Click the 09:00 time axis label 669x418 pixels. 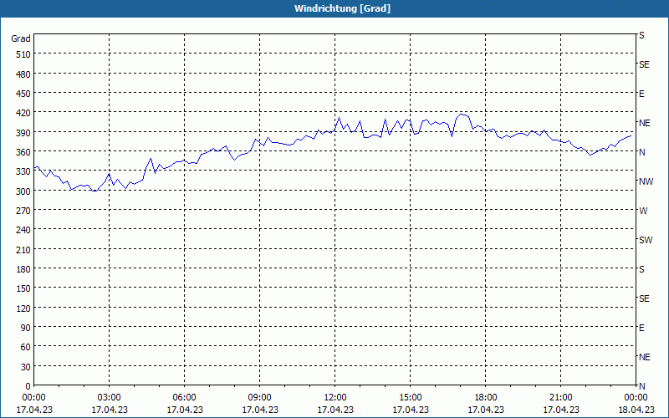pyautogui.click(x=260, y=398)
